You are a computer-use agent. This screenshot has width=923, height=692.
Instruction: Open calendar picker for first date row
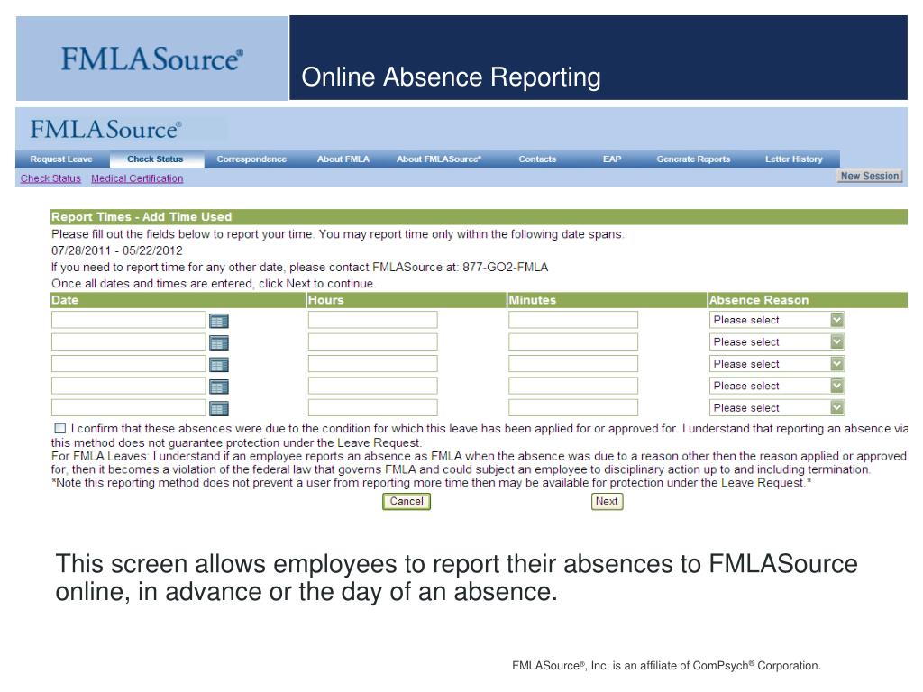point(219,321)
